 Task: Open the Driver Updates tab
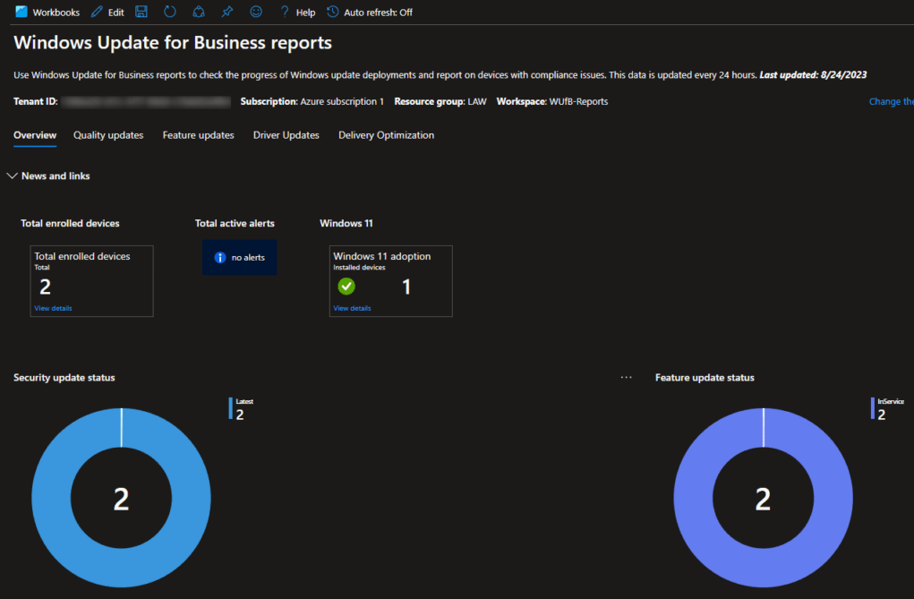tap(286, 135)
